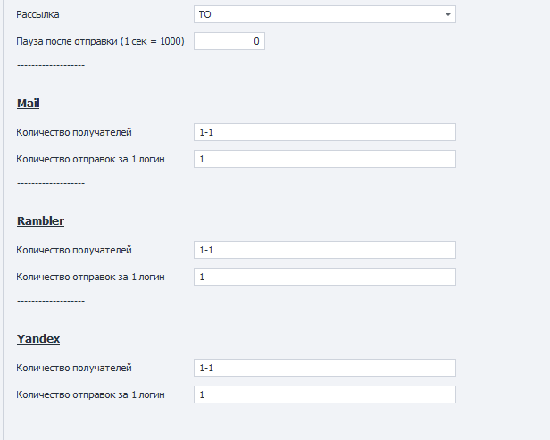Click the Mail section heading

(29, 104)
